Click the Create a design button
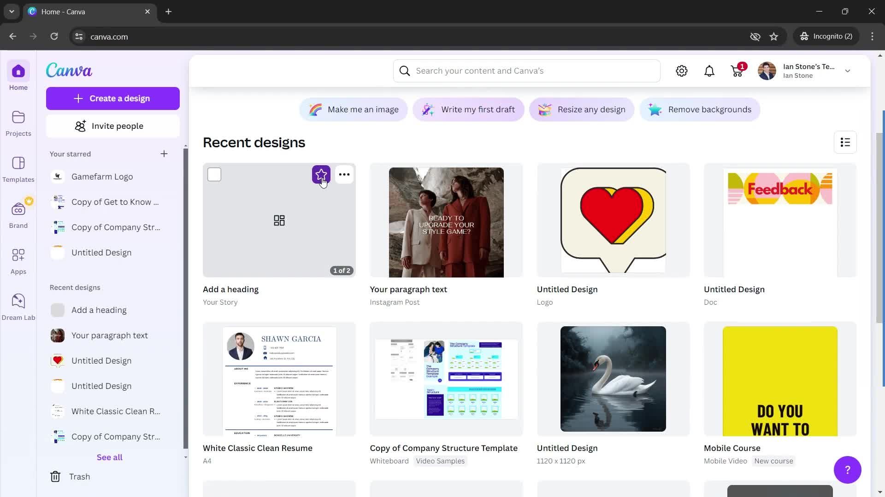 (x=112, y=98)
